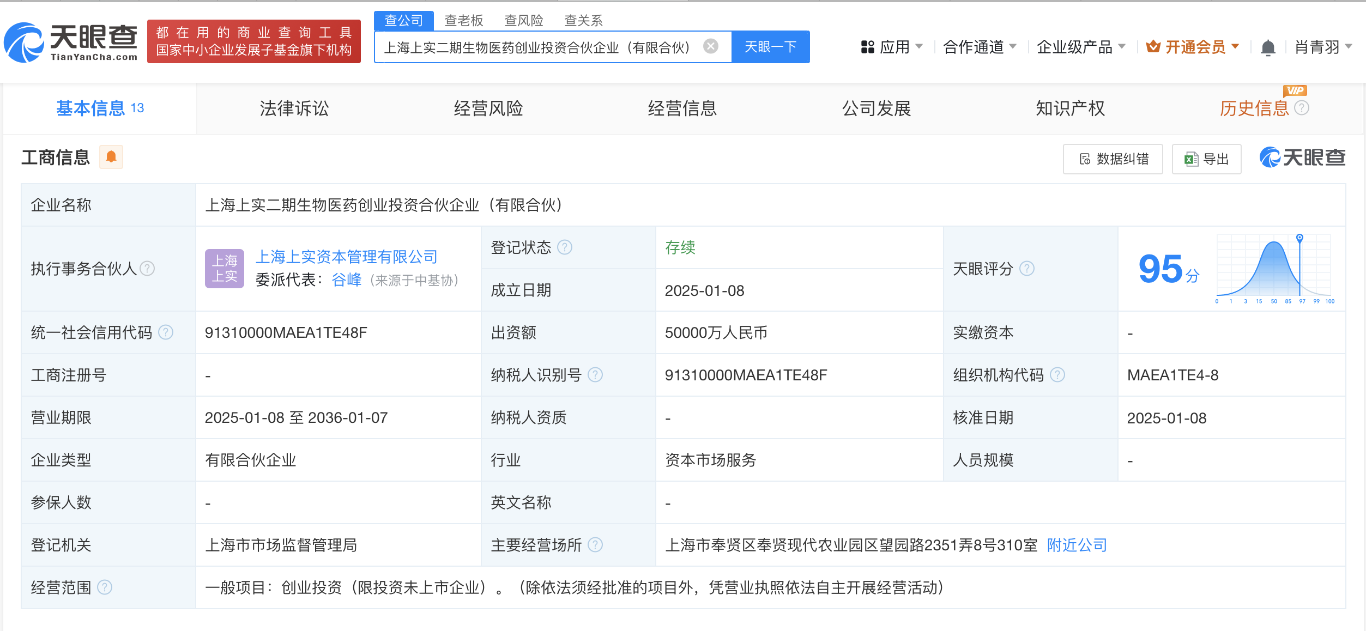Click the 上海市市场监督管理局 registration authority
The image size is (1366, 631).
coord(281,545)
